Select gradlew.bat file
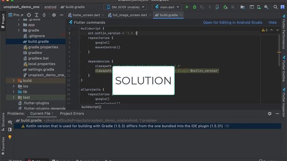 [36, 58]
